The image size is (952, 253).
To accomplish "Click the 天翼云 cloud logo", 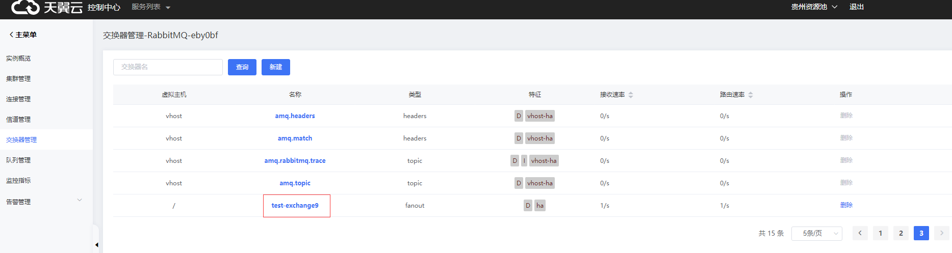I will tap(25, 7).
